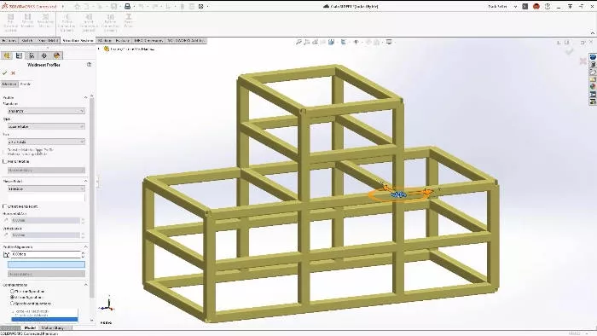Collapse the Pierce Point section chevron
The width and height of the screenshot is (597, 336).
coord(85,181)
